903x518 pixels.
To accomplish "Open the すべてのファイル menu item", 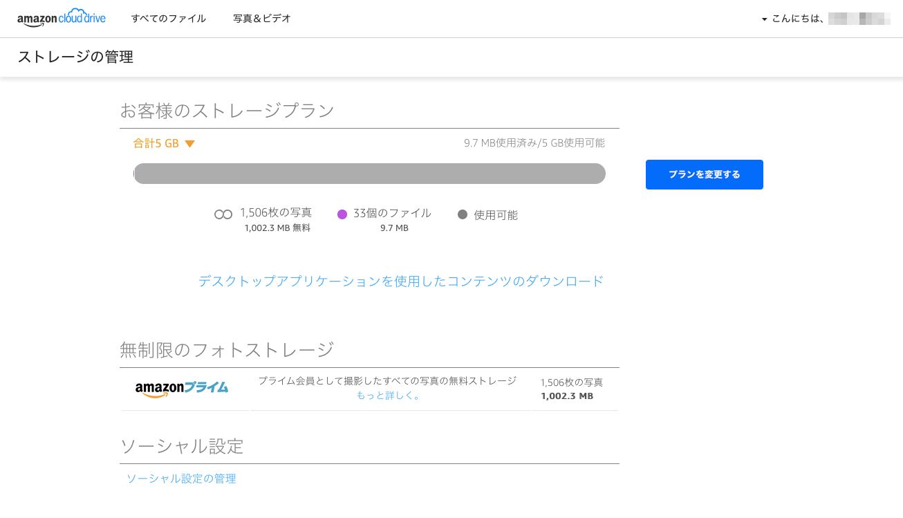I will pyautogui.click(x=169, y=19).
